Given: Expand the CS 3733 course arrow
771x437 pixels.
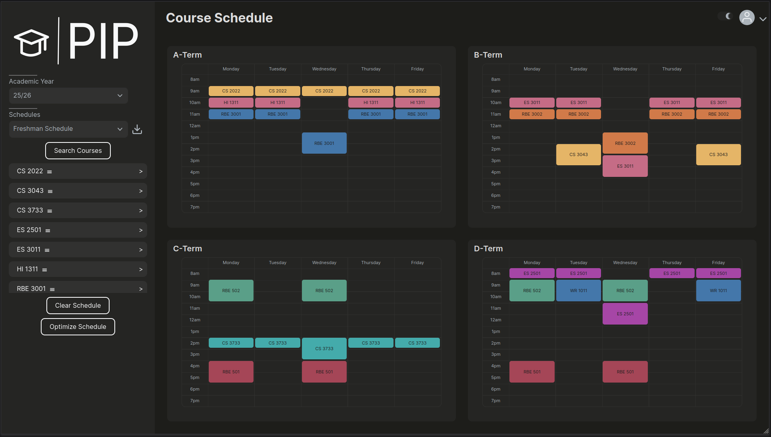Looking at the screenshot, I should [x=141, y=210].
